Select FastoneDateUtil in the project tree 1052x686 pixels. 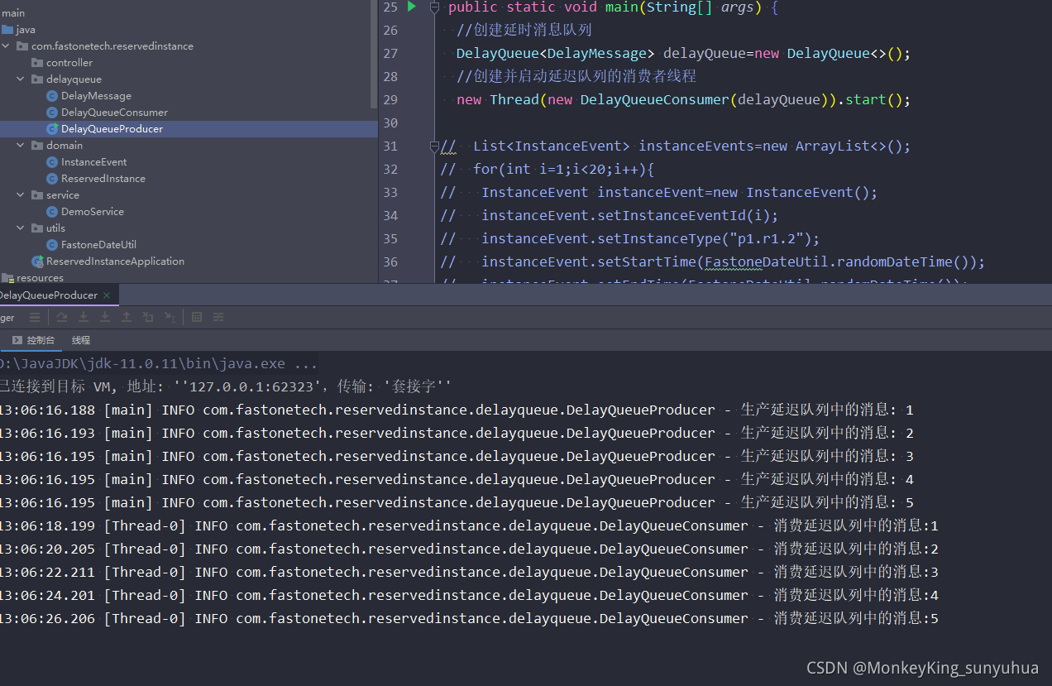(x=98, y=245)
